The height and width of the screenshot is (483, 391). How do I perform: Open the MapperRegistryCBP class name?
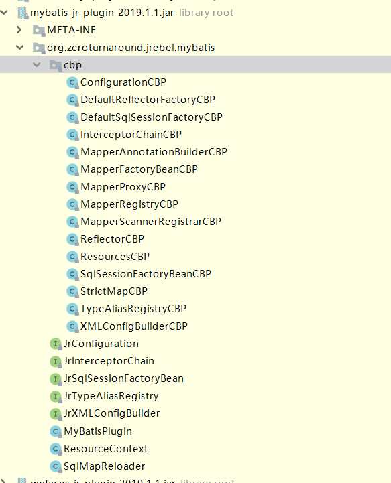129,204
